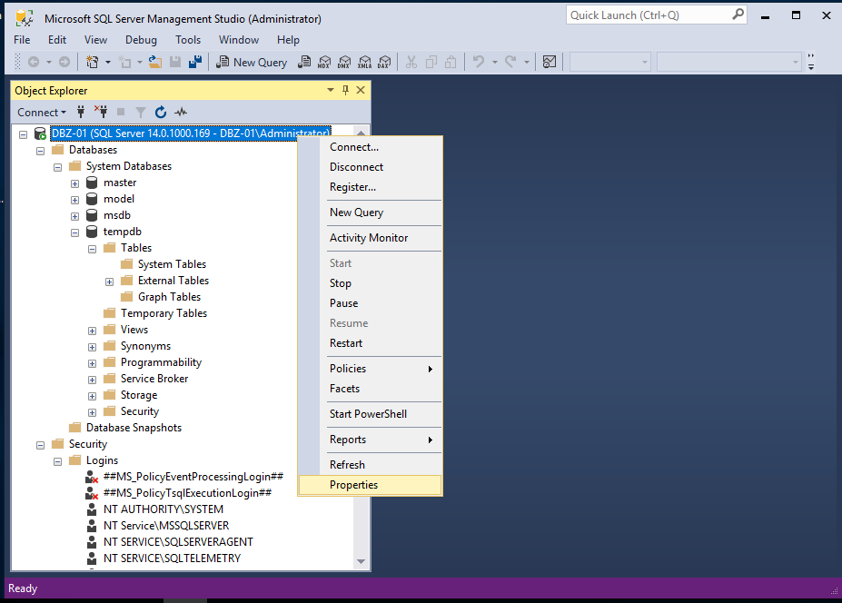Viewport: 842px width, 603px height.
Task: Click the Filter funnel icon in Object Explorer
Action: [x=141, y=113]
